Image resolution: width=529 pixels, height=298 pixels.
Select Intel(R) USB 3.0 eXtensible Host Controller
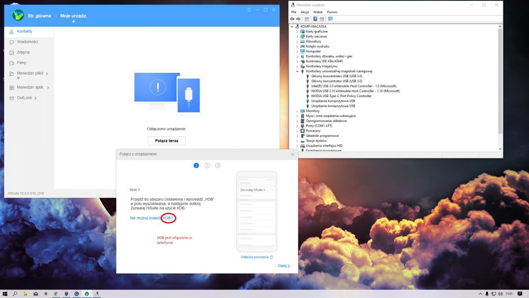pyautogui.click(x=354, y=86)
